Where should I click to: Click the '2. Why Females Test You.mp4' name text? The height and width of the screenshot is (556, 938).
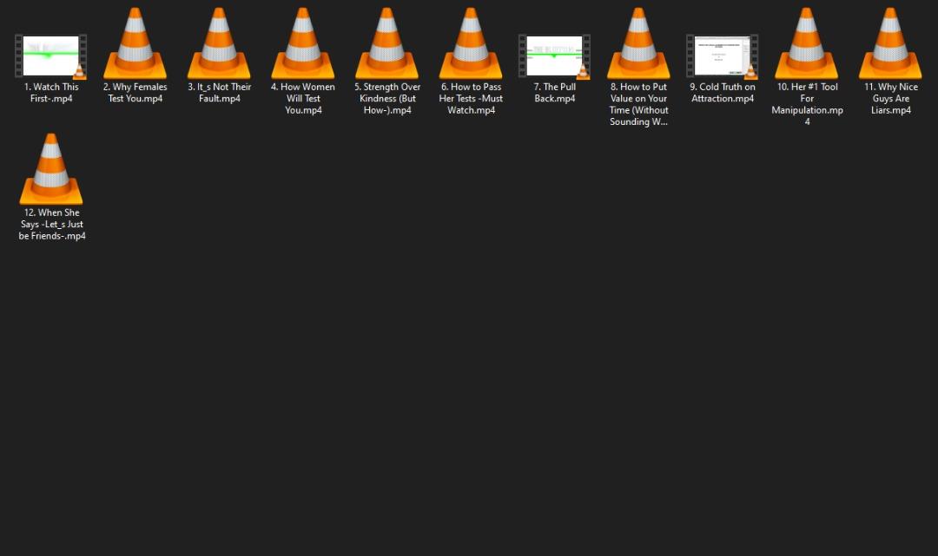(x=135, y=93)
